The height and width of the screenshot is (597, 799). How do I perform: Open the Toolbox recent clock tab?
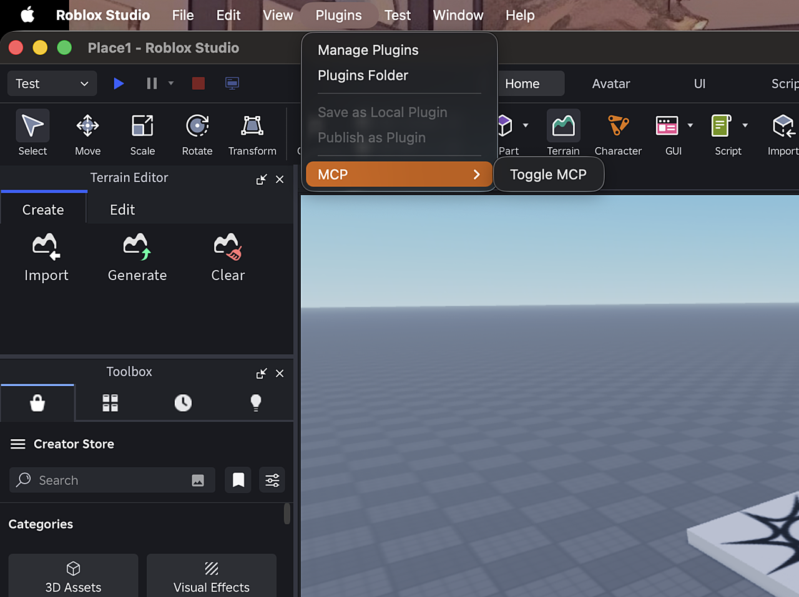pyautogui.click(x=183, y=403)
